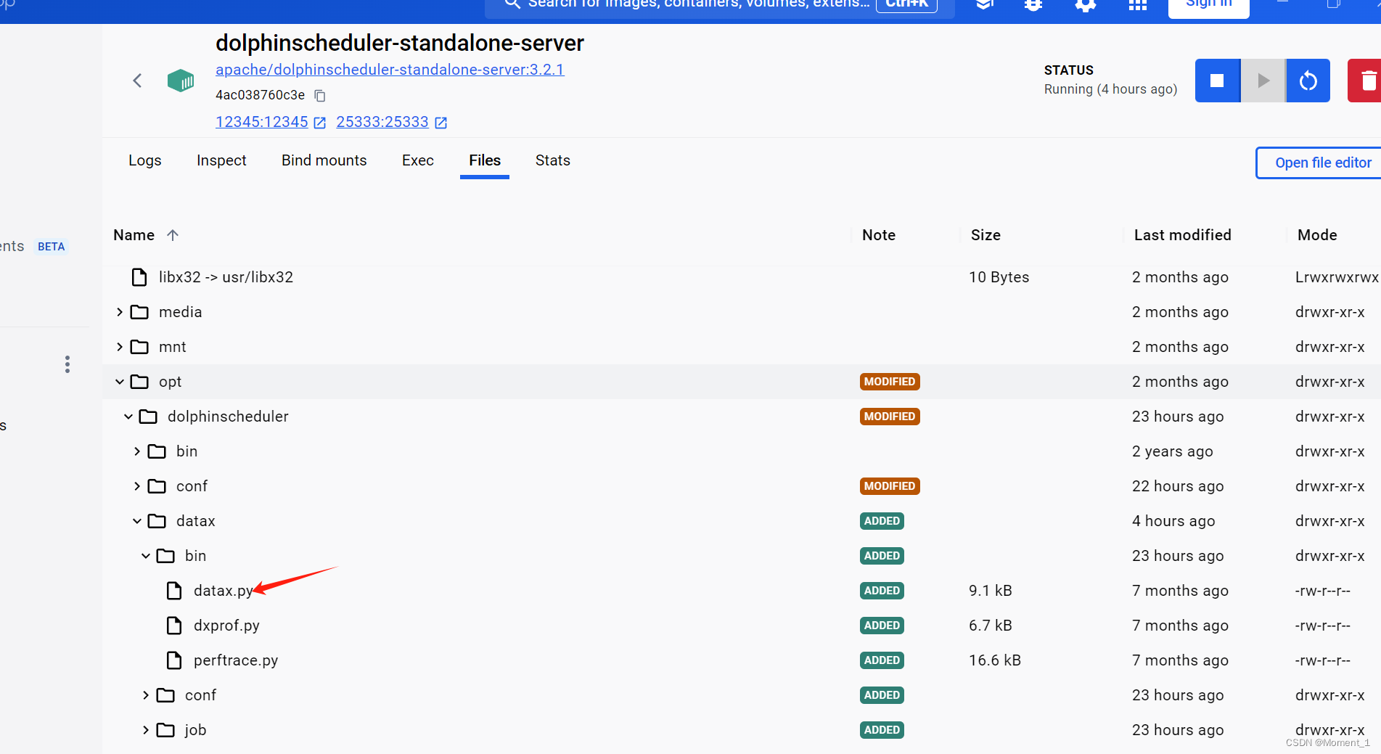Toggle Name column sort order
Screen dimensions: 1381x754
(x=172, y=234)
